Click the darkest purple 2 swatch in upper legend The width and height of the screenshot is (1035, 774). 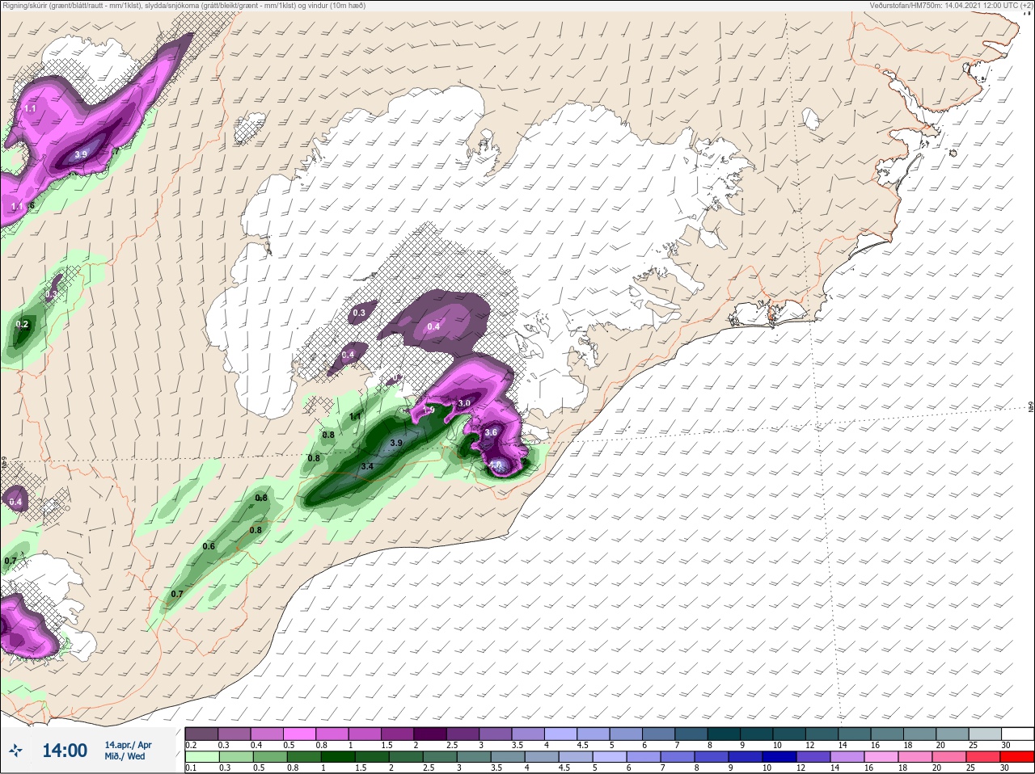430,734
